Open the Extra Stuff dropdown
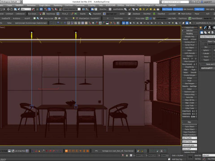 tap(189, 149)
